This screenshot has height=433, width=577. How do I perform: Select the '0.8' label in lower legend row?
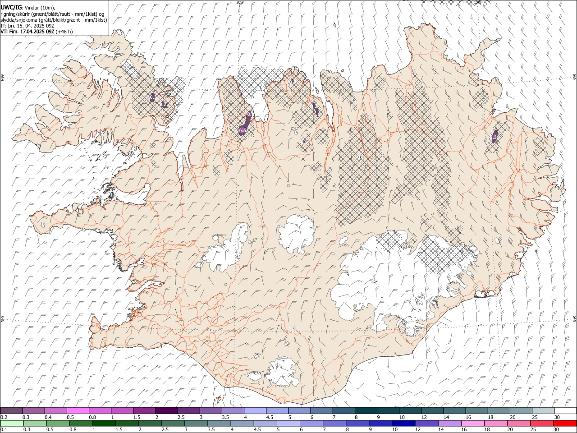point(73,430)
